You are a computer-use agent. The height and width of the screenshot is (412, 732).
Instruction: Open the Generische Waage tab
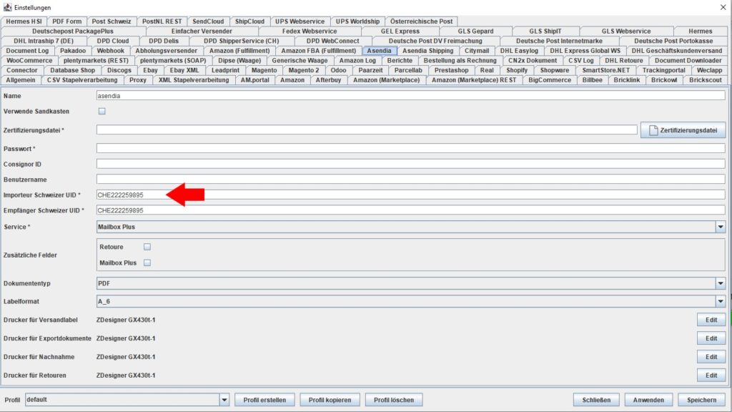[300, 60]
